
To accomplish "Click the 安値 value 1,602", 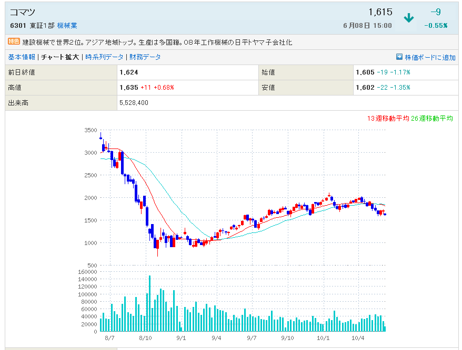I will pyautogui.click(x=365, y=88).
